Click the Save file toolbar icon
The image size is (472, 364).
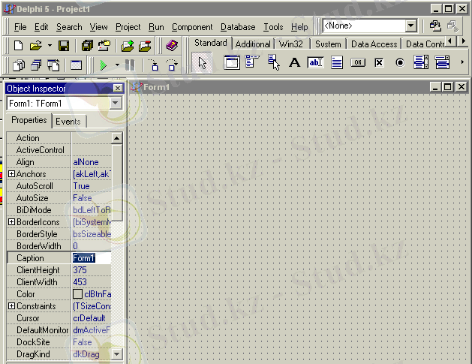pos(64,46)
